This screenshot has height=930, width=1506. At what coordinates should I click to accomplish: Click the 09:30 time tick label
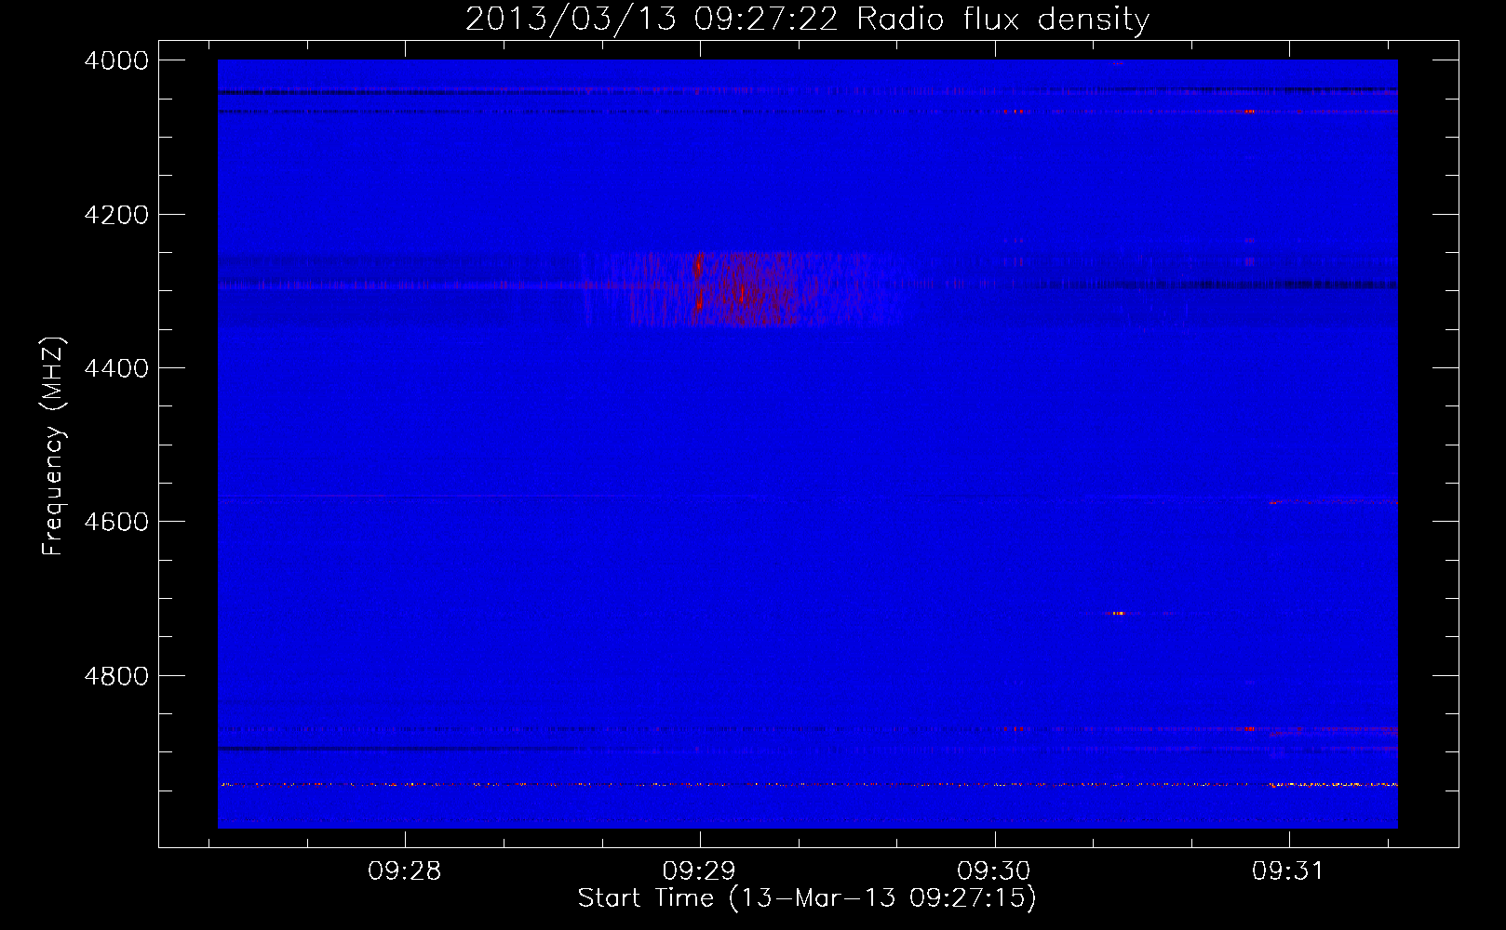pyautogui.click(x=994, y=871)
